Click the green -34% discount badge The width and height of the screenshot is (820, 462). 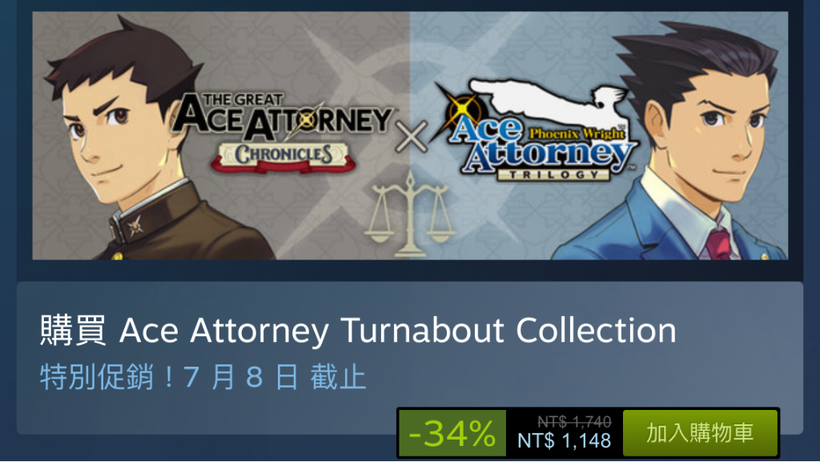coord(452,432)
